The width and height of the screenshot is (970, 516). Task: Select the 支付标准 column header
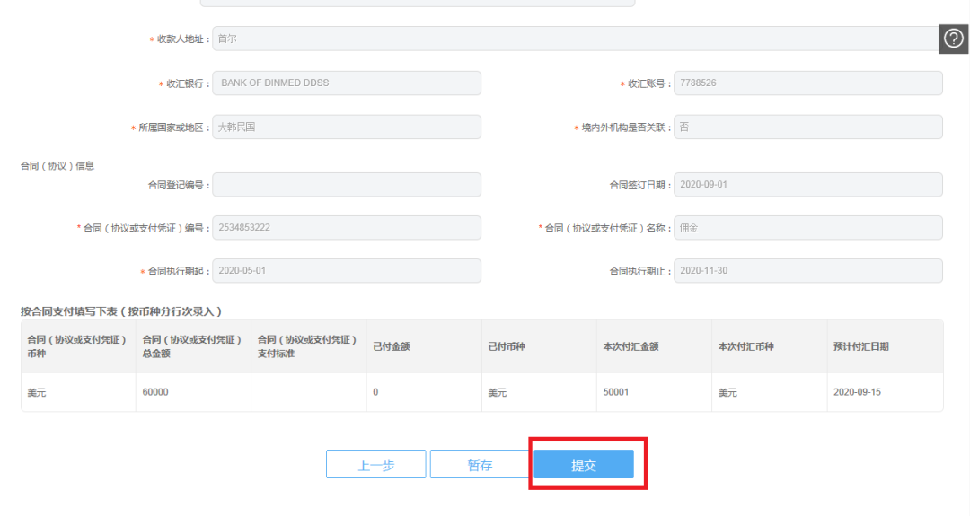coord(307,346)
